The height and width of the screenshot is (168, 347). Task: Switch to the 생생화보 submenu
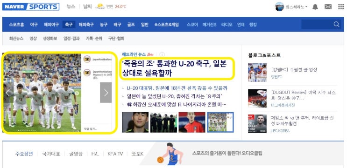pyautogui.click(x=50, y=38)
